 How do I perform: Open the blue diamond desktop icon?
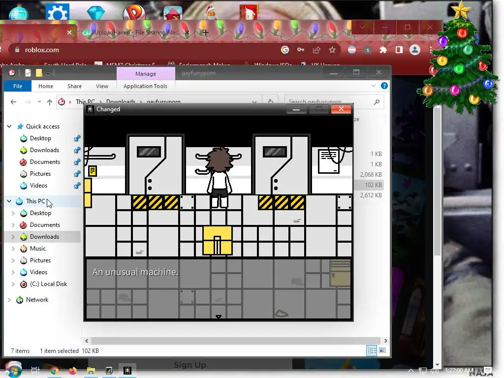coord(96,12)
